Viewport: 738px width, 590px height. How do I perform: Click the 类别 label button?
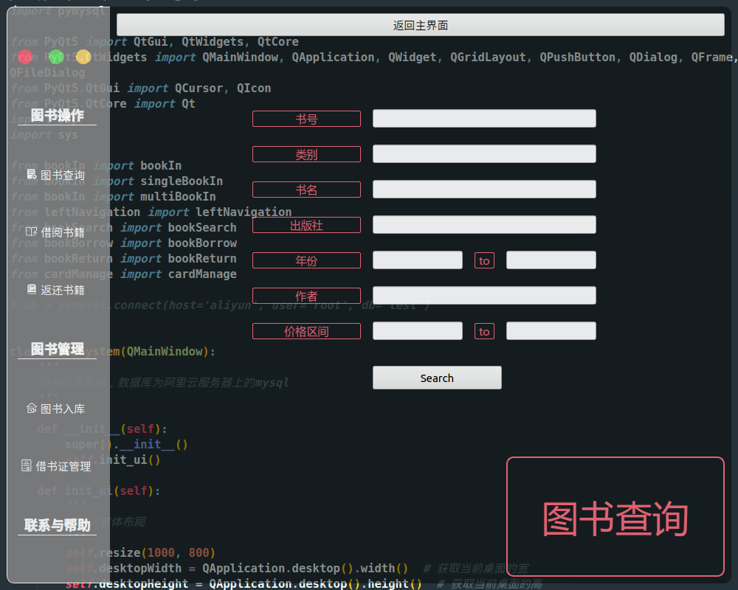306,153
